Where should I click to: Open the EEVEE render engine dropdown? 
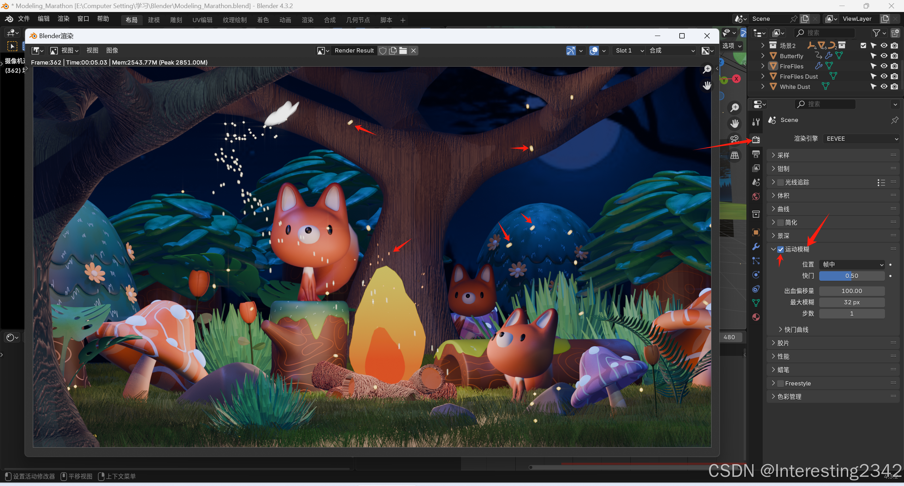[861, 139]
